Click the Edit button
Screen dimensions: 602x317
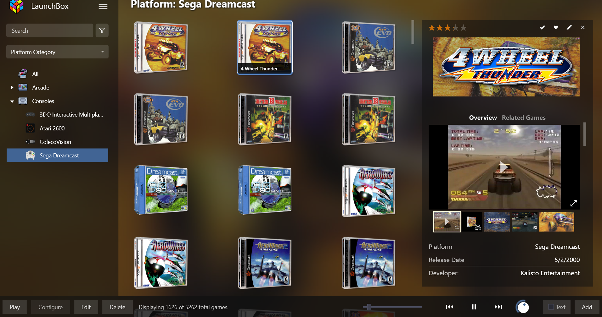(x=86, y=307)
